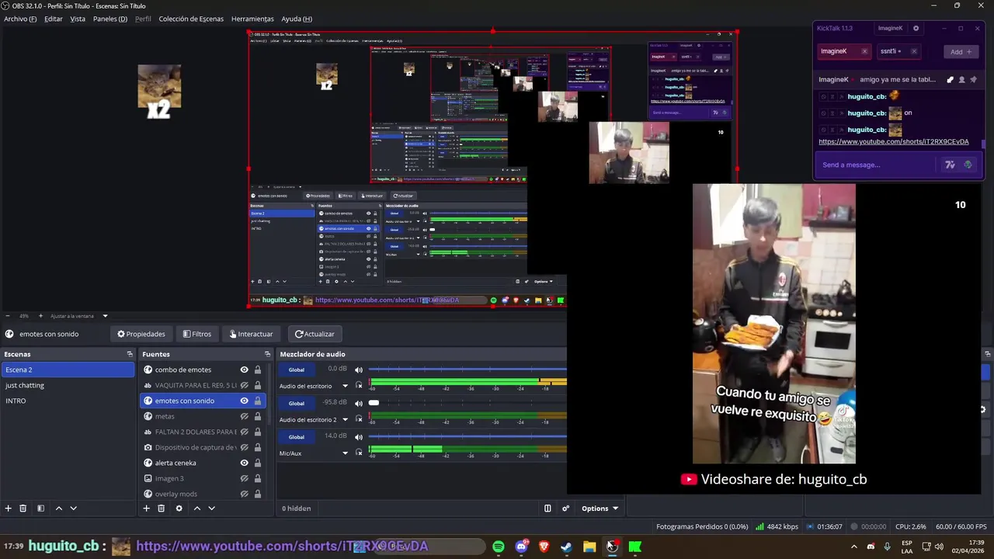Viewport: 994px width, 559px height.
Task: Add a new scene with plus icon
Action: pos(9,509)
